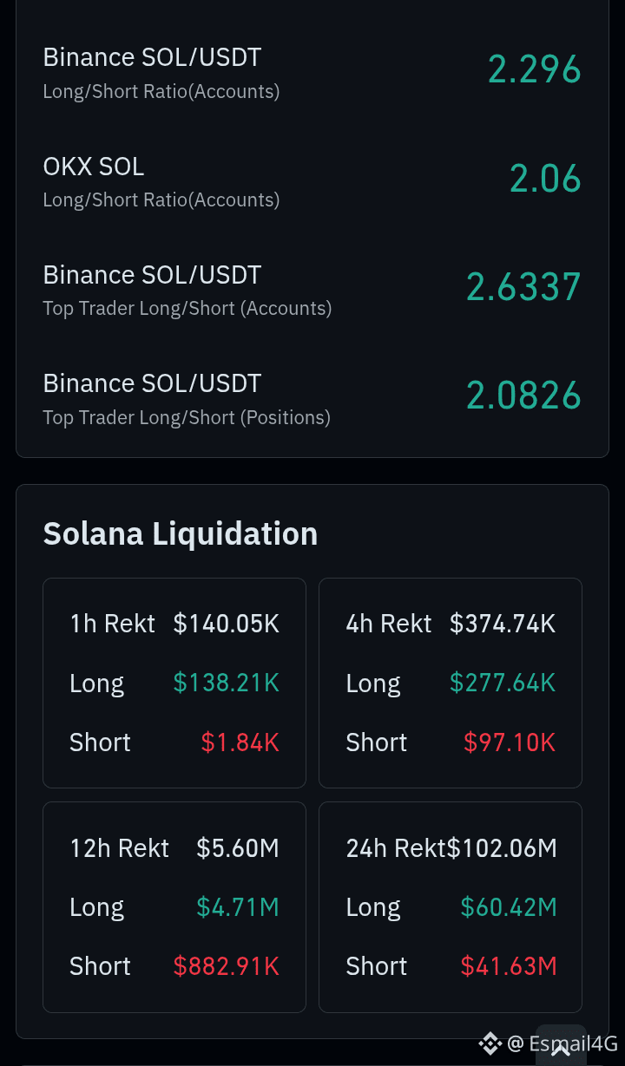
Task: Click the $882.91K short liquidation value
Action: (x=227, y=965)
